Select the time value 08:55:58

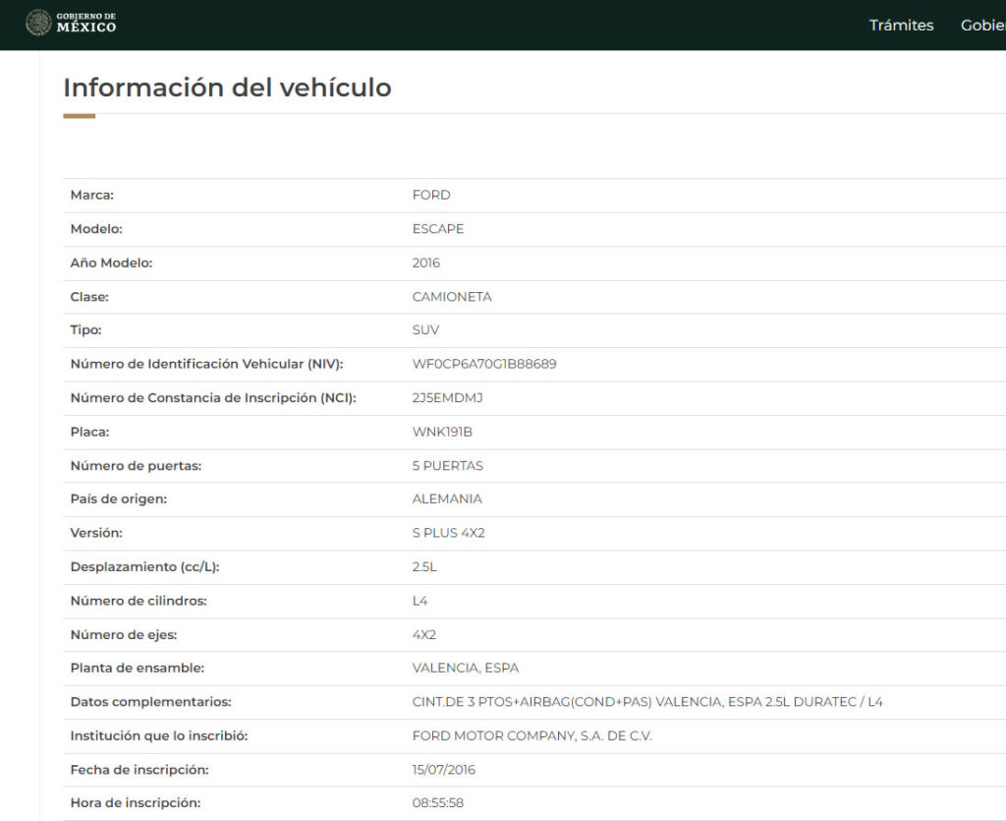[x=437, y=802]
